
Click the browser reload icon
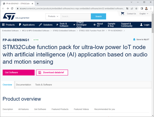(x=12, y=9)
